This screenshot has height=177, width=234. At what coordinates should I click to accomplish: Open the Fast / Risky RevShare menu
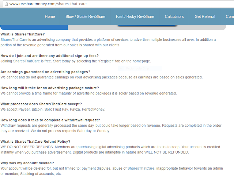pos(135,16)
